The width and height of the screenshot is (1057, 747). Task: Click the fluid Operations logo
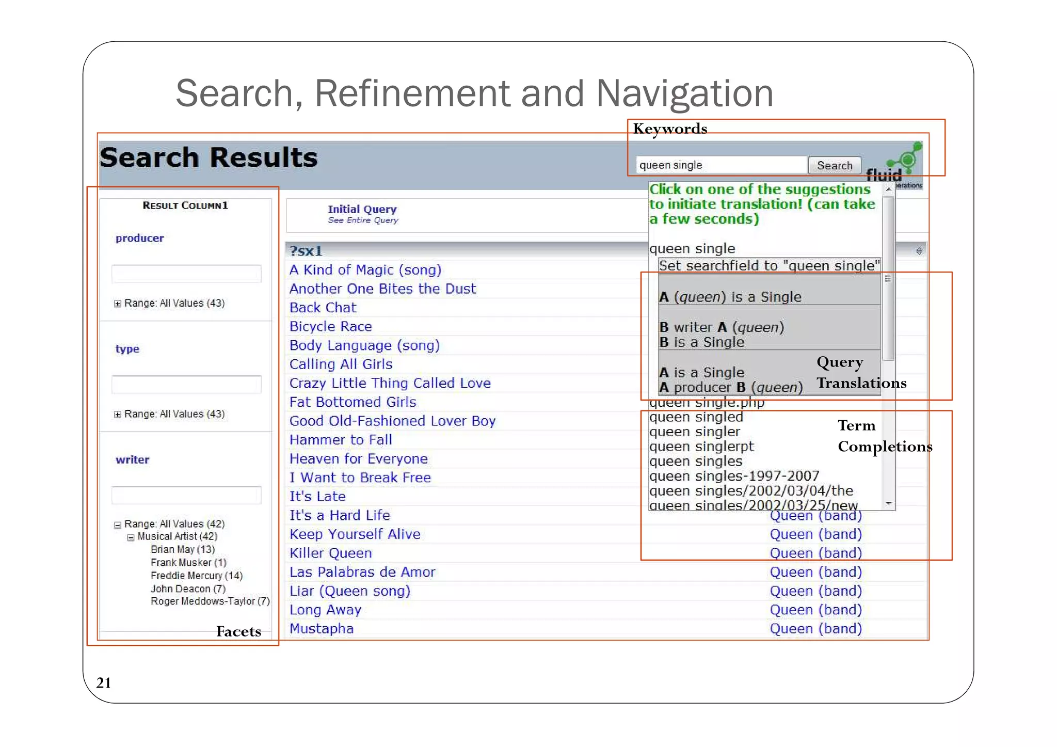[x=895, y=165]
